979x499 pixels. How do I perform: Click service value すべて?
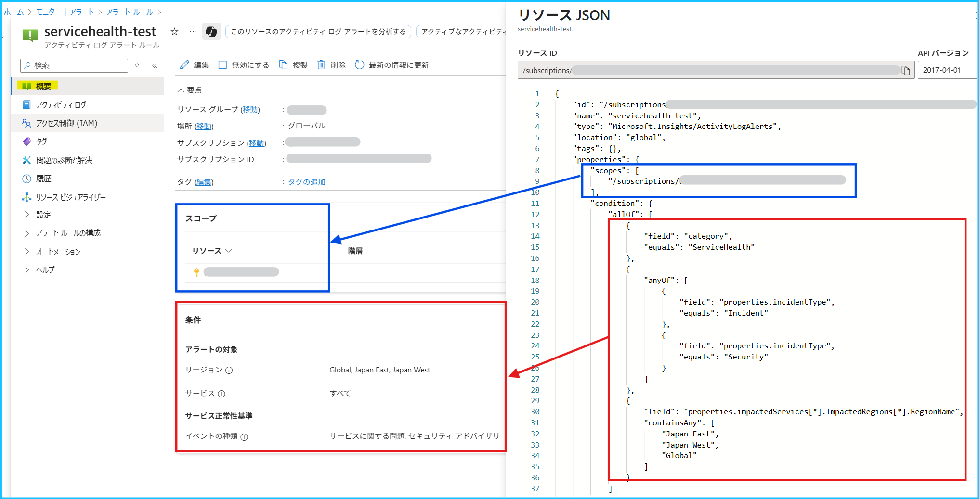[340, 394]
